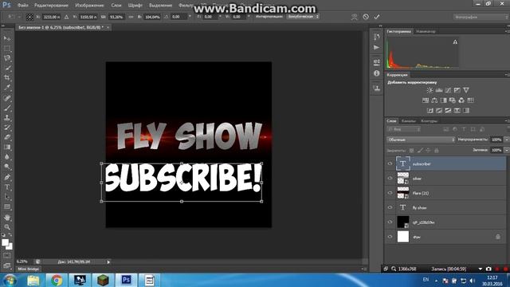510x287 pixels.
Task: Add an Invert adjustment
Action: (430, 111)
